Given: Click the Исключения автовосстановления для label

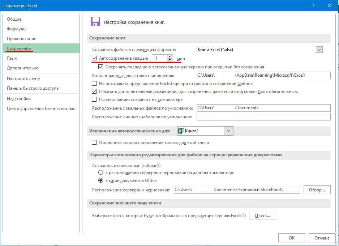Looking at the screenshot, I should pos(130,131).
